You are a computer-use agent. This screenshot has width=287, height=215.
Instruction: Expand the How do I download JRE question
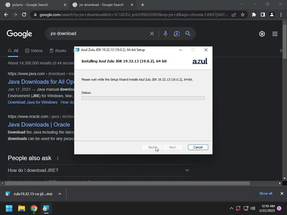[x=99, y=170]
